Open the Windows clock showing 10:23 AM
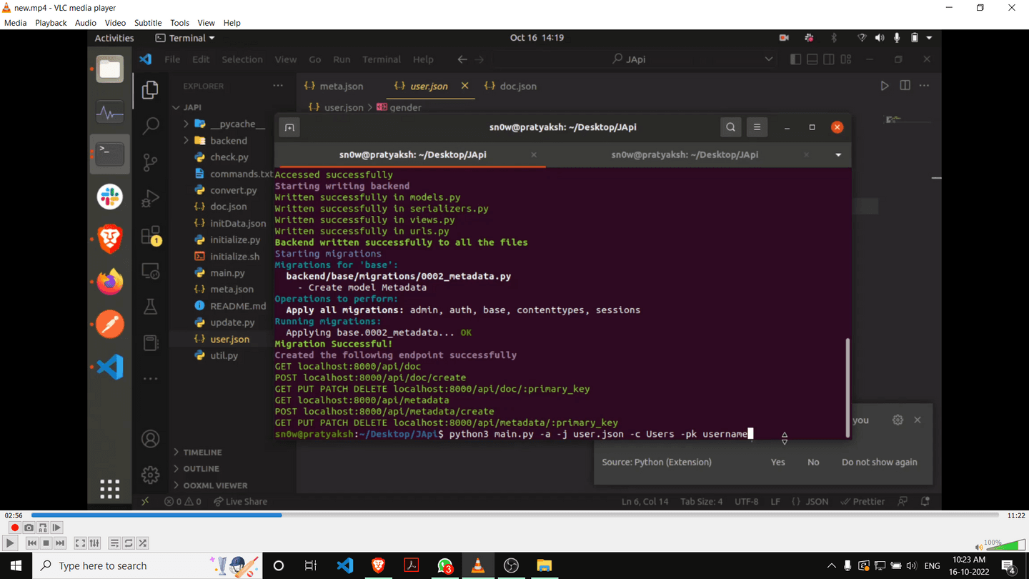 click(968, 565)
